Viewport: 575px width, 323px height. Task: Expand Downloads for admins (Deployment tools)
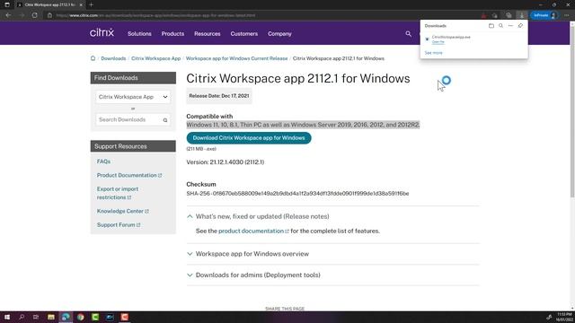pos(253,275)
